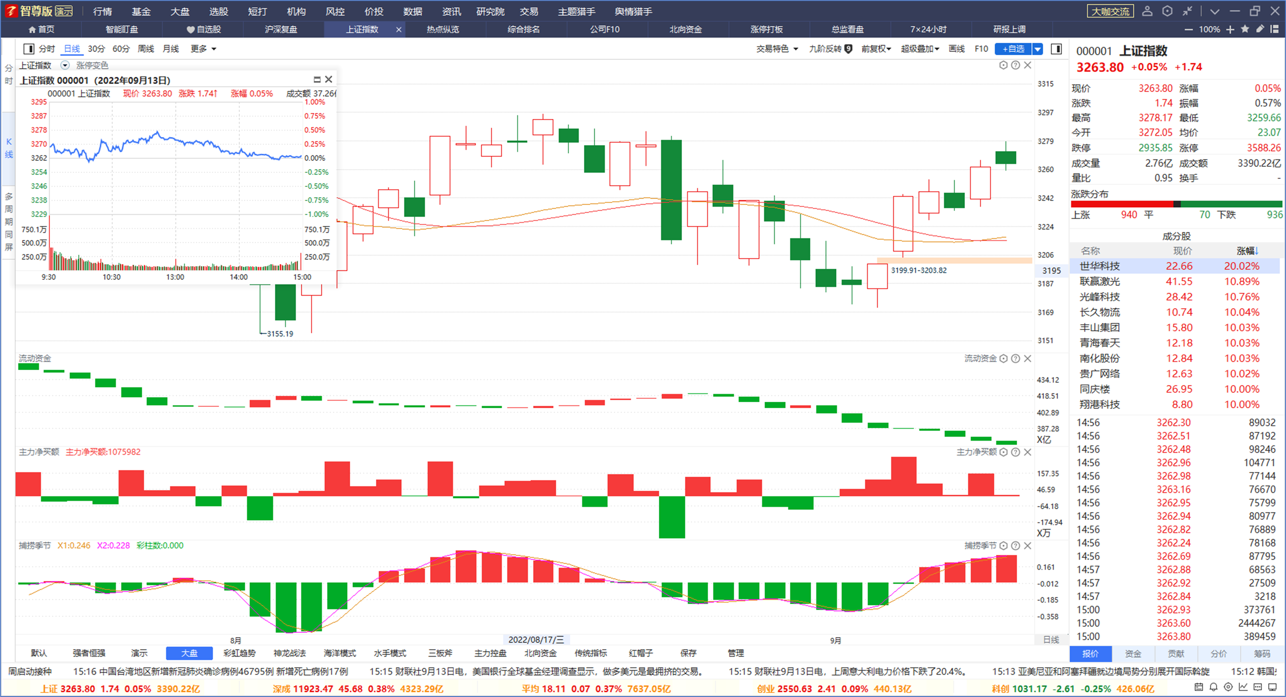
Task: Click the F10 button in chart toolbar
Action: point(981,49)
